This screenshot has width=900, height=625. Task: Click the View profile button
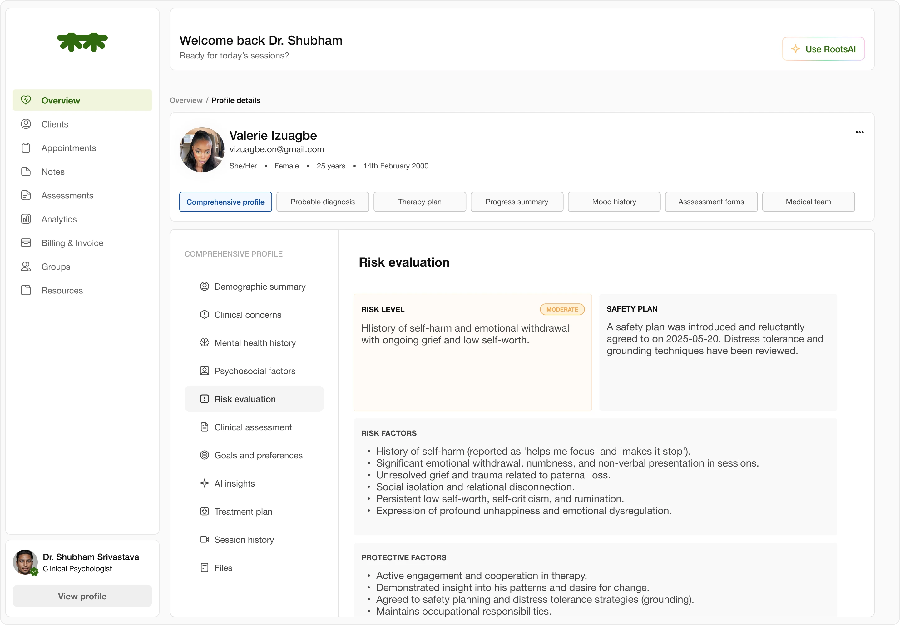click(x=82, y=596)
